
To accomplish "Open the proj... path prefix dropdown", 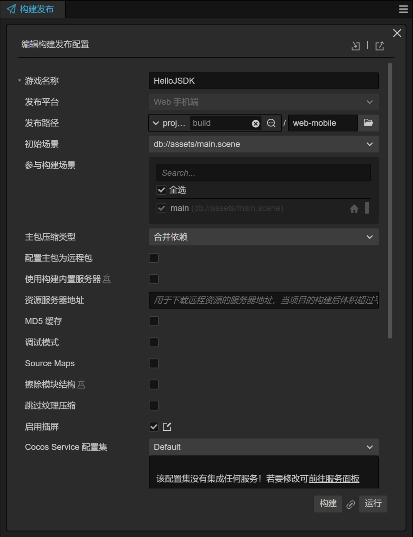I will (169, 123).
